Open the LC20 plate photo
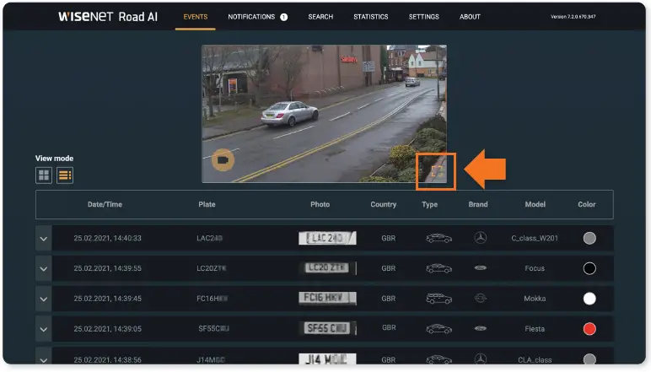 coord(327,267)
